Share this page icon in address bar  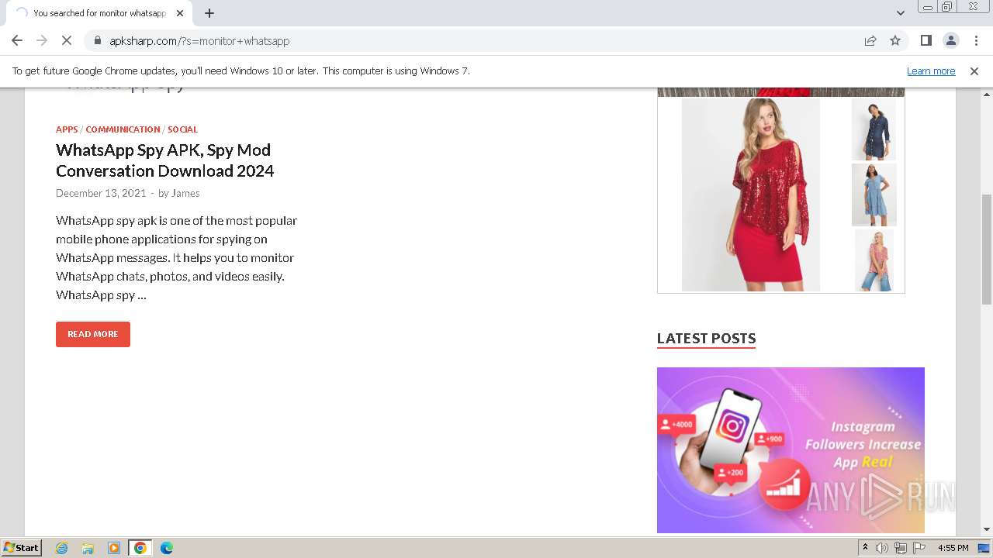point(870,40)
